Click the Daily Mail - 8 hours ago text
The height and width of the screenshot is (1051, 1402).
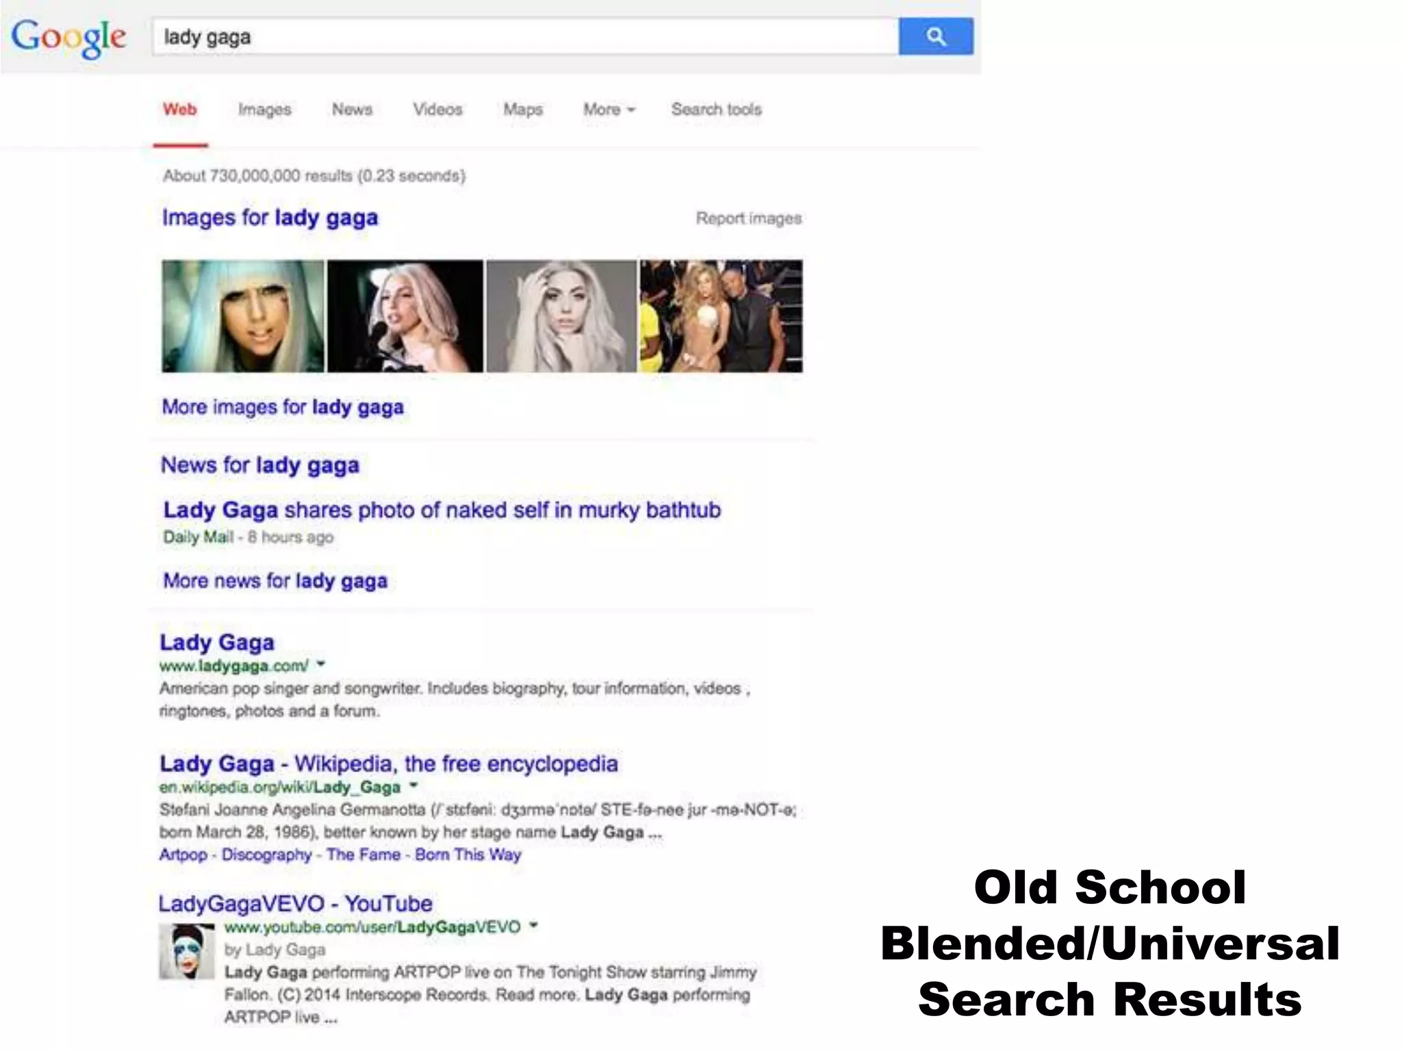248,538
